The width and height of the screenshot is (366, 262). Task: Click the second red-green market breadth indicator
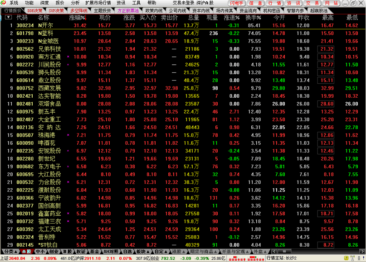pyautogui.click(x=256, y=258)
